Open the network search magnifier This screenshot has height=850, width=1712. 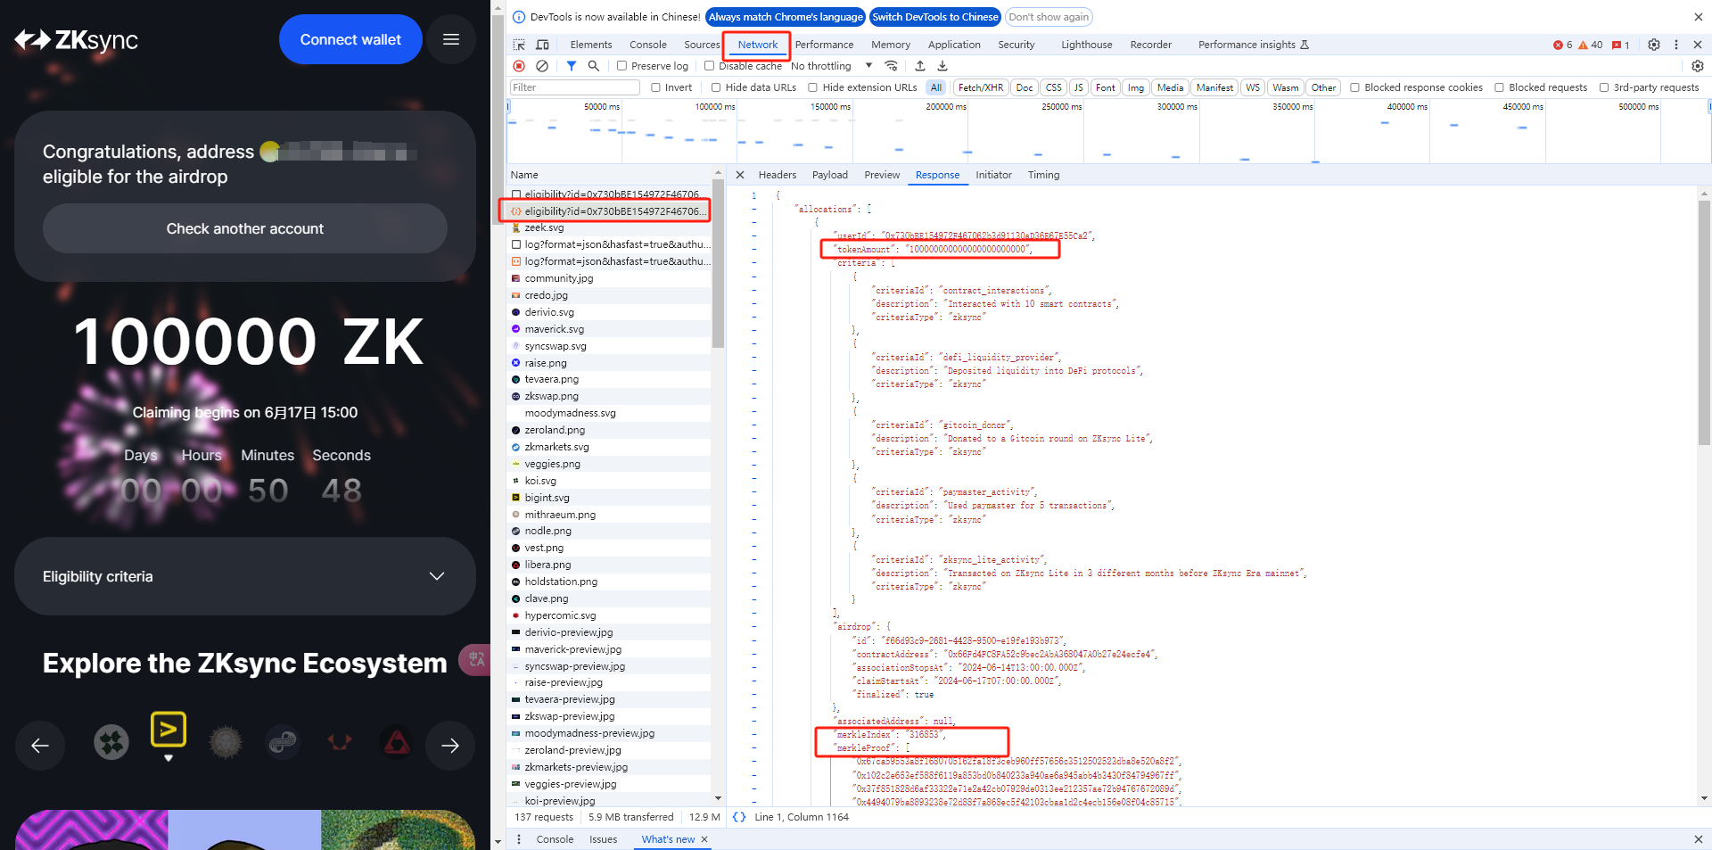pos(594,66)
